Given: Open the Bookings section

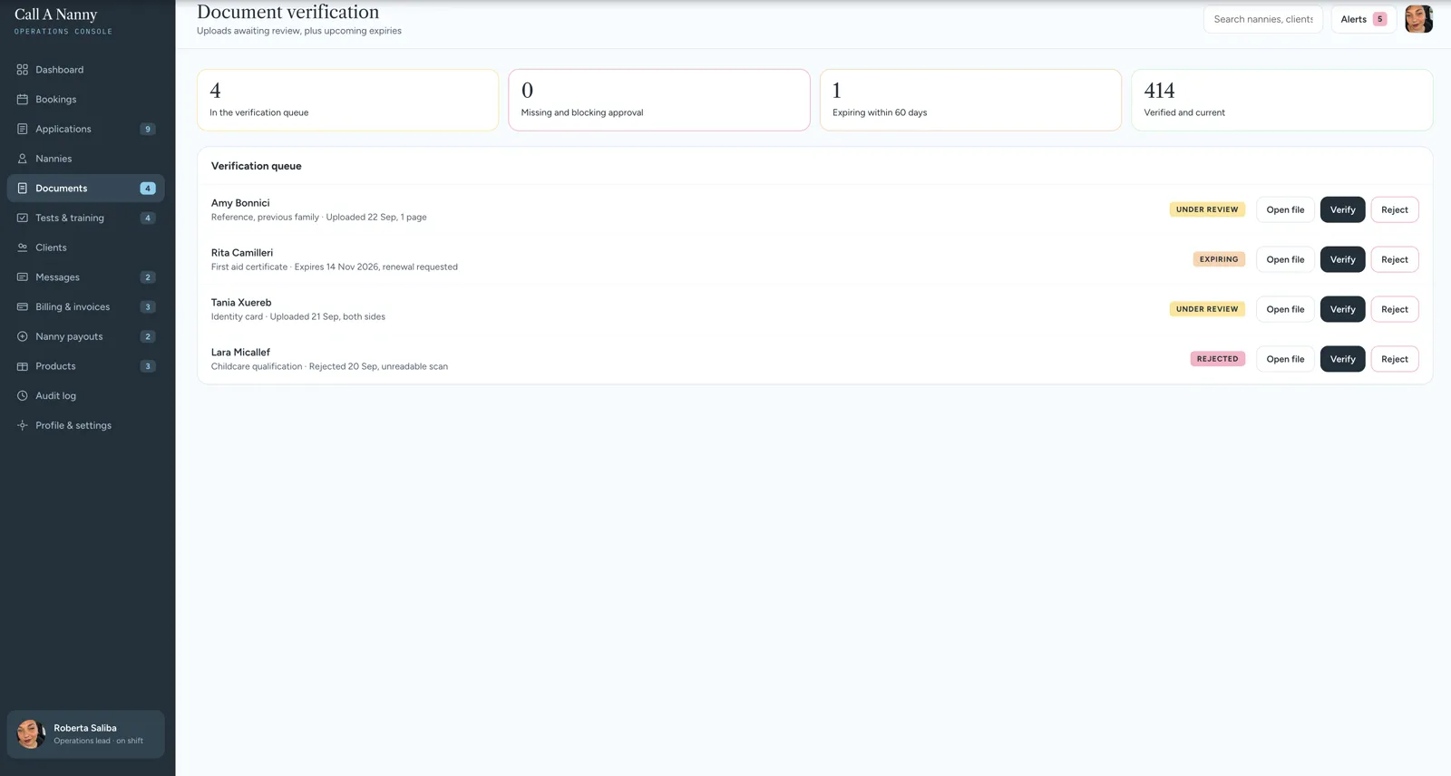Looking at the screenshot, I should [x=85, y=100].
